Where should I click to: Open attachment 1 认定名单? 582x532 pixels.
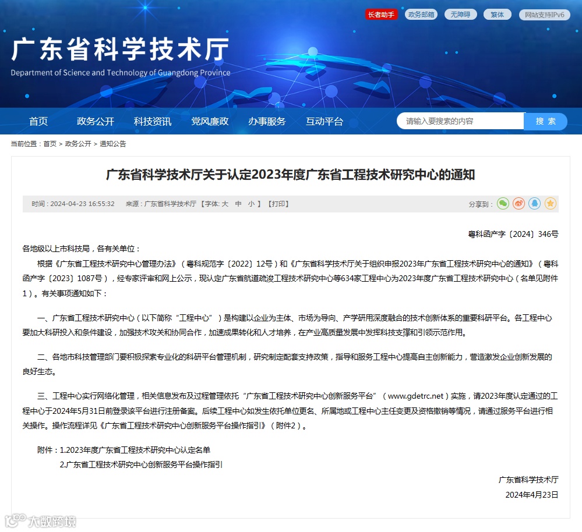135,450
